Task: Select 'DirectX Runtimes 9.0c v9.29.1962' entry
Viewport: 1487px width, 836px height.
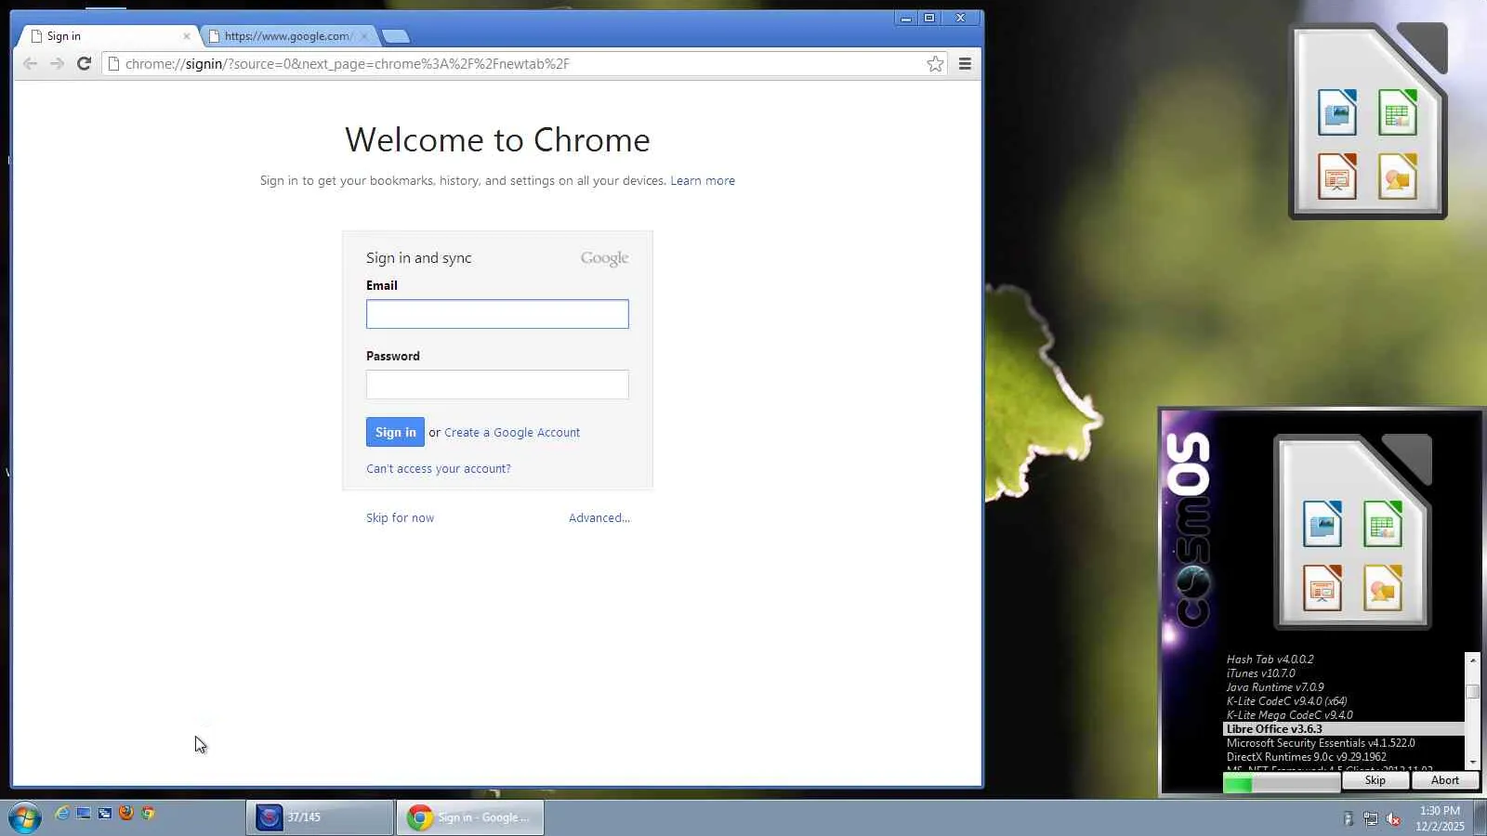Action: coord(1306,757)
